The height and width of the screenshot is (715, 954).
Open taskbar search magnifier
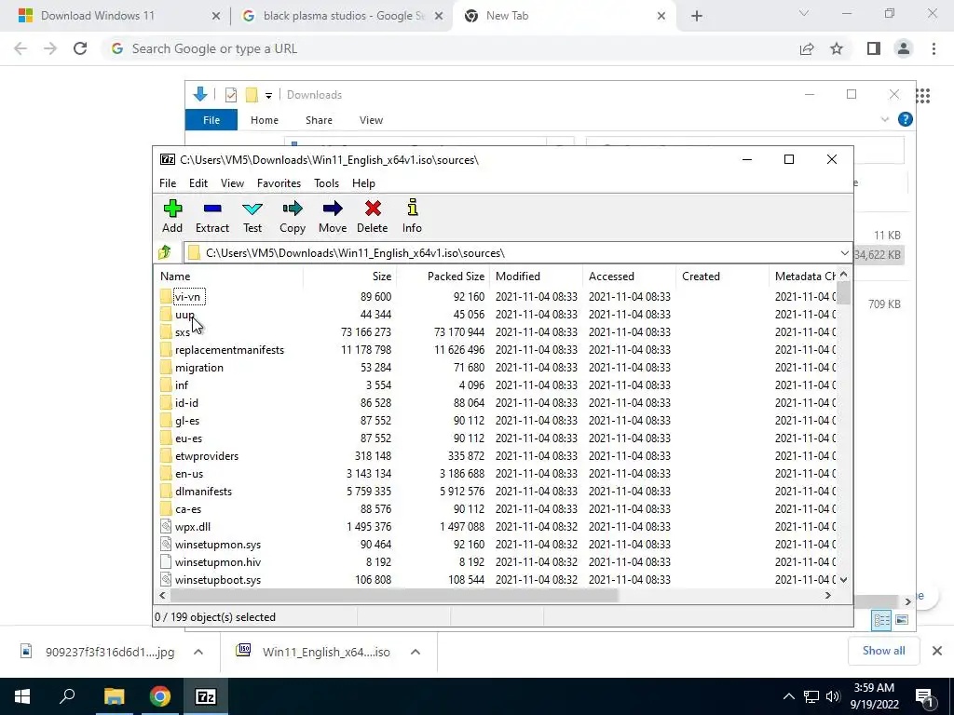[67, 696]
